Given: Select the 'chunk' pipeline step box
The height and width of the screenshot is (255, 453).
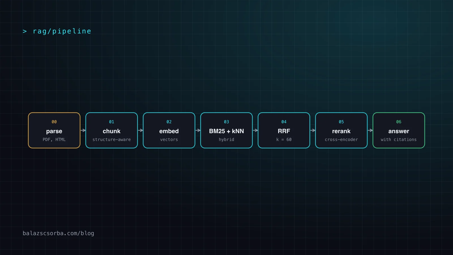Looking at the screenshot, I should 112,130.
